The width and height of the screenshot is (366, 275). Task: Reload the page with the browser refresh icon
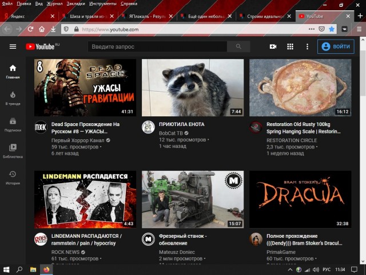(x=30, y=29)
